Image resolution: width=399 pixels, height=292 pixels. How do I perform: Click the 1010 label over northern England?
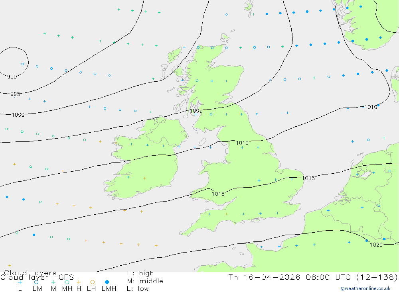(242, 143)
